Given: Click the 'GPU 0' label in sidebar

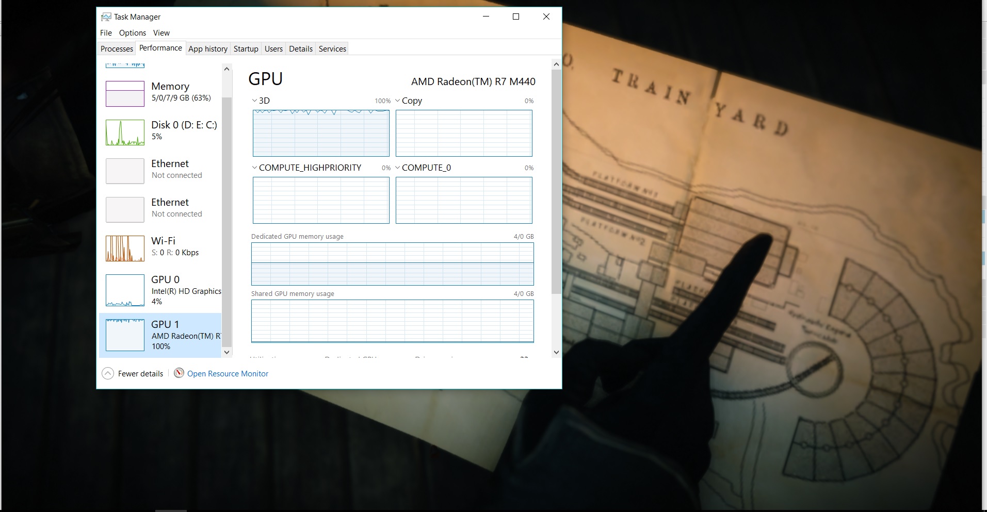Looking at the screenshot, I should (x=165, y=279).
